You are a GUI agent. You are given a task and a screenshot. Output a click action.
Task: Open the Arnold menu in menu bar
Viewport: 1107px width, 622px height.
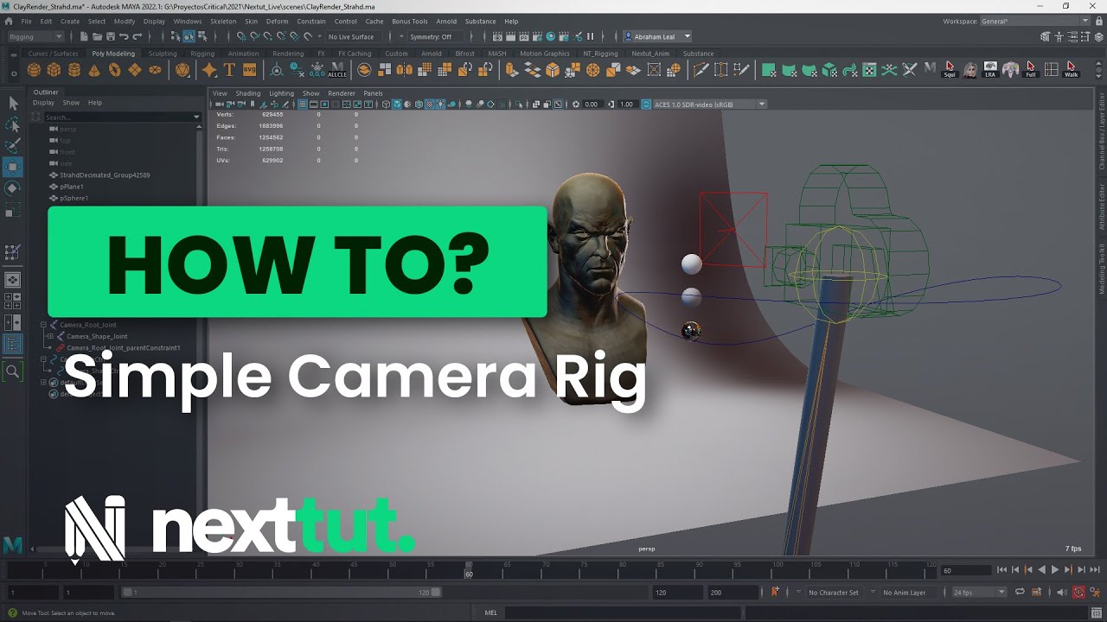446,21
